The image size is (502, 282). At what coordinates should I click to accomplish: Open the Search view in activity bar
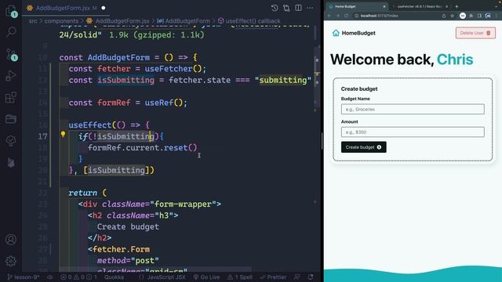11,31
